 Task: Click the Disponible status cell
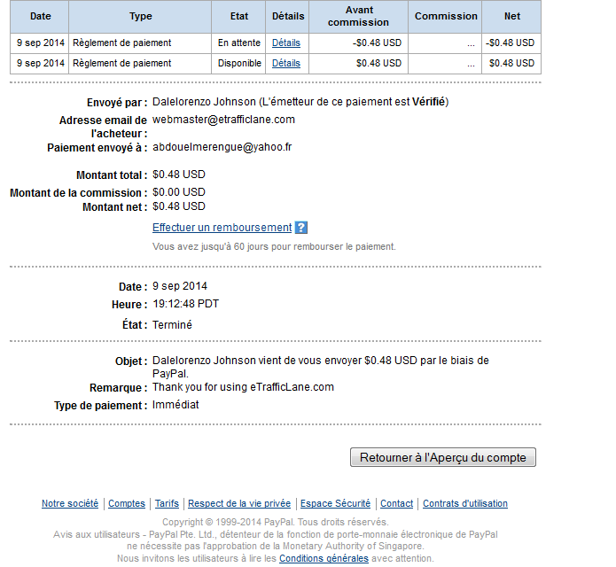pos(238,63)
